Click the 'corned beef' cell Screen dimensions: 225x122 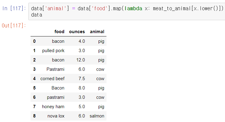pyautogui.click(x=52, y=79)
